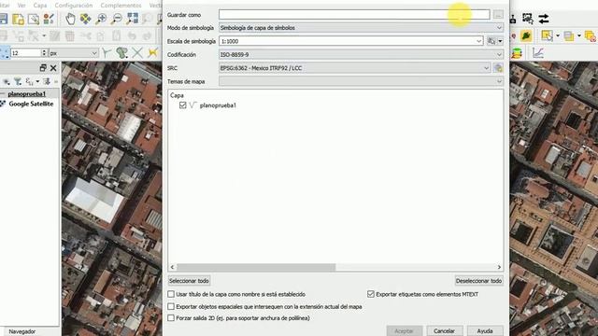Click the greyed Delete Selected trash icon

point(70,36)
